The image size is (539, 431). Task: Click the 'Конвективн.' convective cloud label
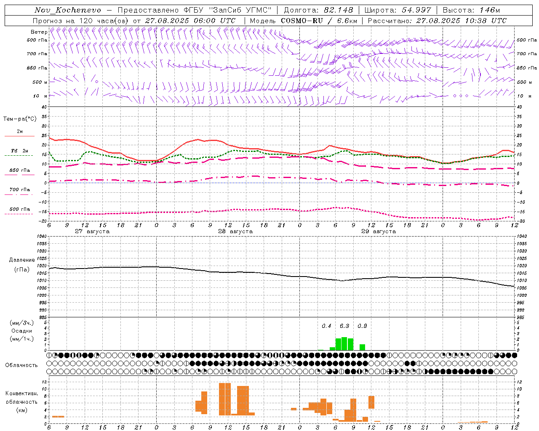[x=22, y=394]
